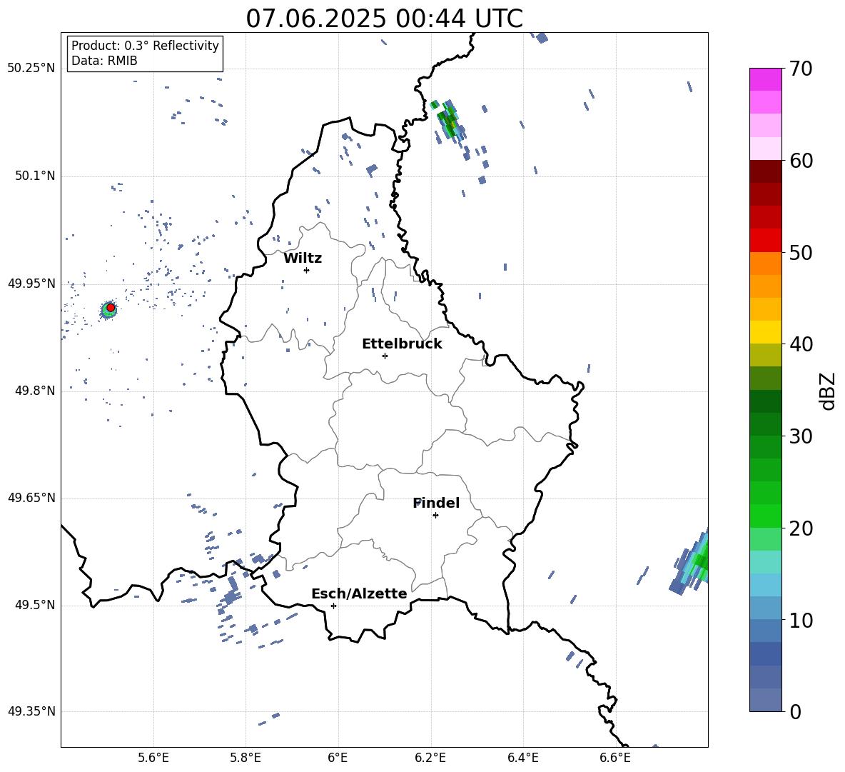Click the 49.95°N latitude tick label
The height and width of the screenshot is (772, 845).
click(x=31, y=284)
